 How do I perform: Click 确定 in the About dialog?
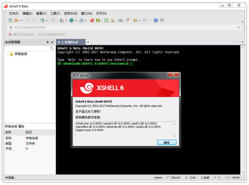click(x=167, y=142)
